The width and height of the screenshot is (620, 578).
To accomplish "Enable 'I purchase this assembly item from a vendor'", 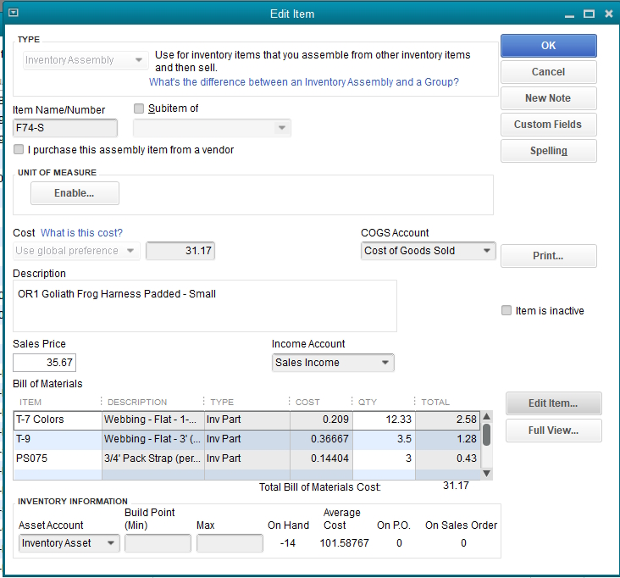I will click(19, 150).
